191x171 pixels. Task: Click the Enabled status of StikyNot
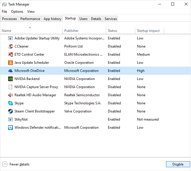coord(114,119)
